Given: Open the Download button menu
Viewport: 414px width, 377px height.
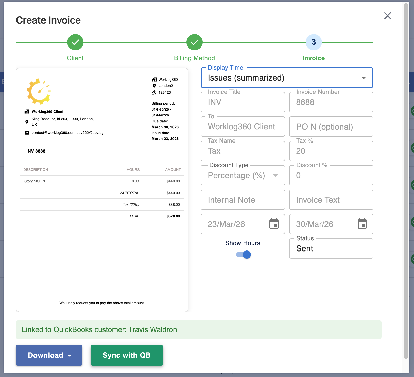Looking at the screenshot, I should tap(49, 355).
